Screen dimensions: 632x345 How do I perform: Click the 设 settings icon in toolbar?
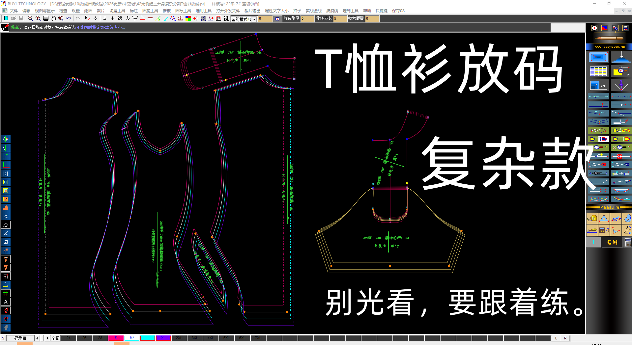click(x=226, y=18)
